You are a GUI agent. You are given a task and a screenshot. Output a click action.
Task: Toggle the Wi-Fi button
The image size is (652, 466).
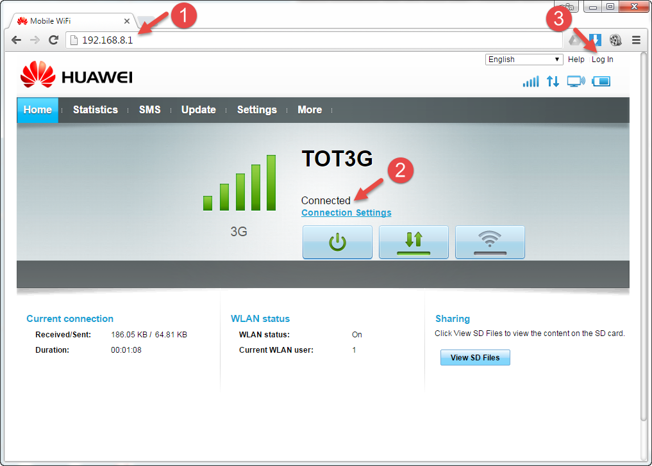(490, 242)
